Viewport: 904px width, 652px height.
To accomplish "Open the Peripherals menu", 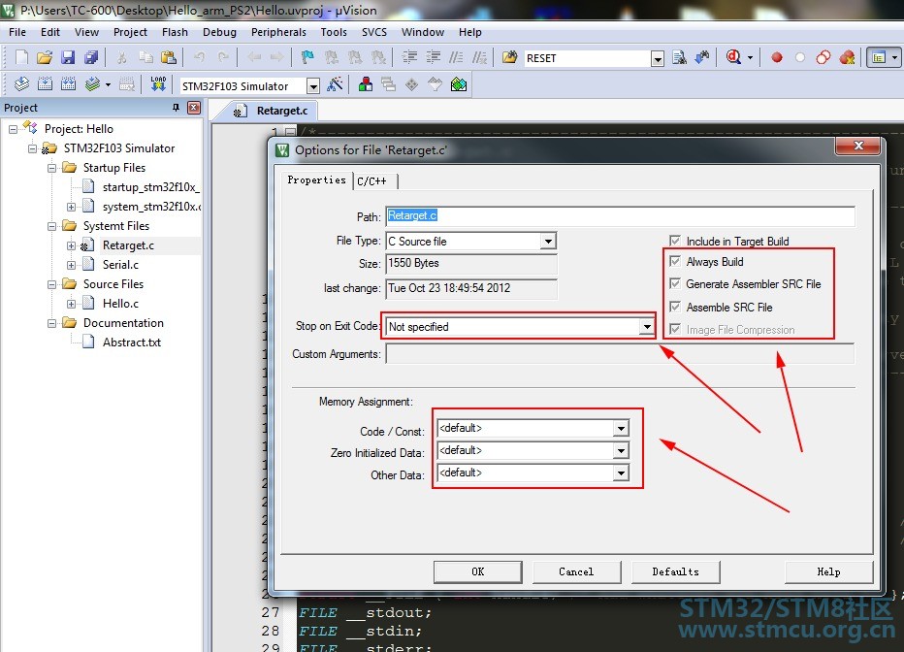I will [x=278, y=32].
